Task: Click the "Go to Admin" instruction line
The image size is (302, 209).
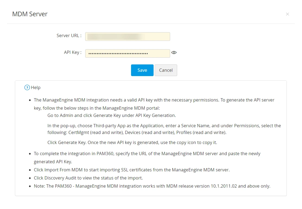Action: 112,115
